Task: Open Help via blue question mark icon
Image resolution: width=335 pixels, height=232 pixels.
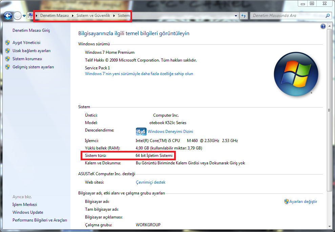Action: (323, 26)
